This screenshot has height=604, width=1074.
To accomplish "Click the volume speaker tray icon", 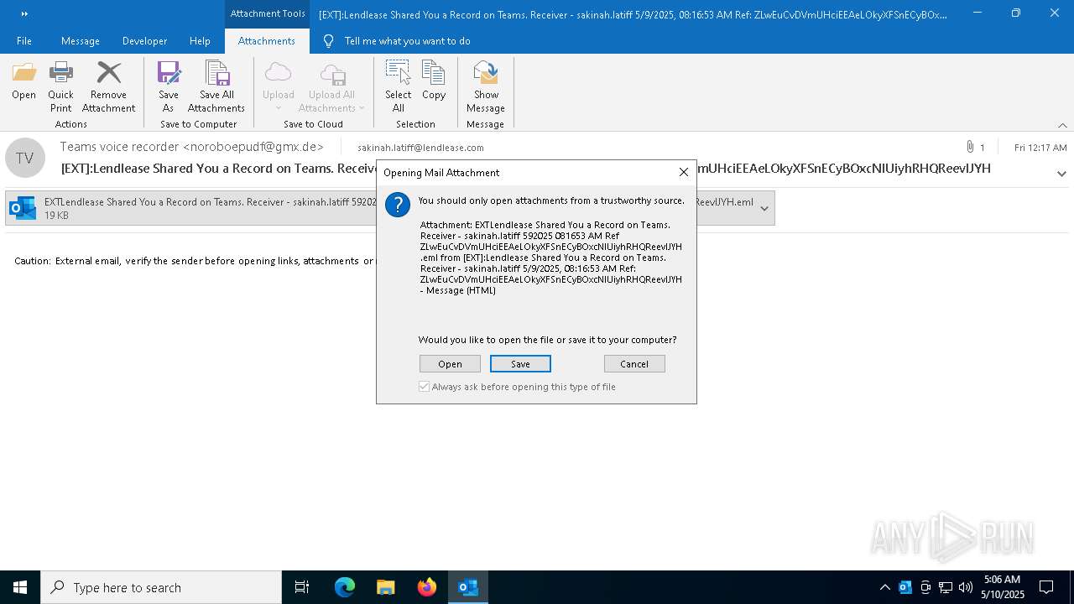I will pos(966,587).
